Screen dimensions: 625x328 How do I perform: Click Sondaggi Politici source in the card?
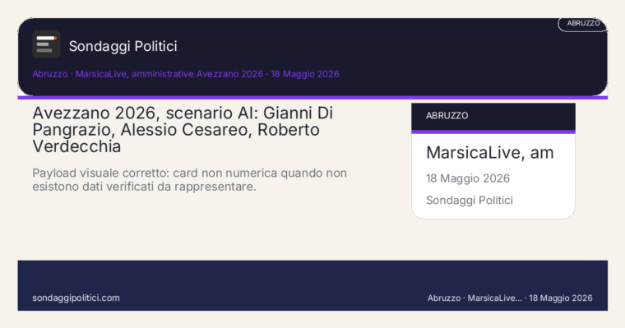coord(469,200)
